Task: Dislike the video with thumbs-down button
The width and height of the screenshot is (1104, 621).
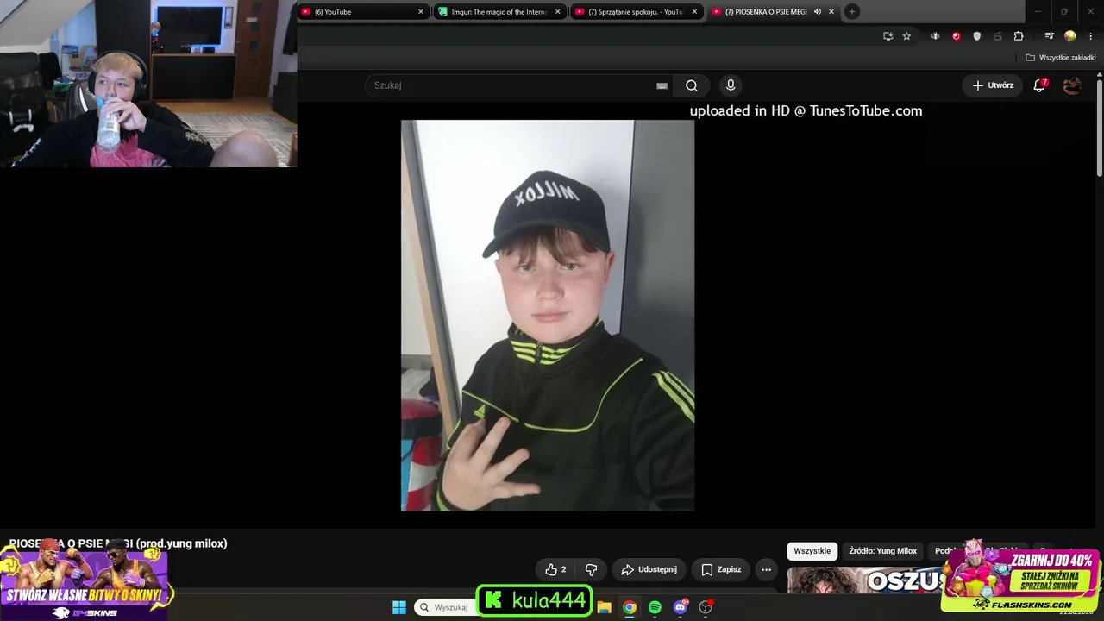Action: [592, 569]
